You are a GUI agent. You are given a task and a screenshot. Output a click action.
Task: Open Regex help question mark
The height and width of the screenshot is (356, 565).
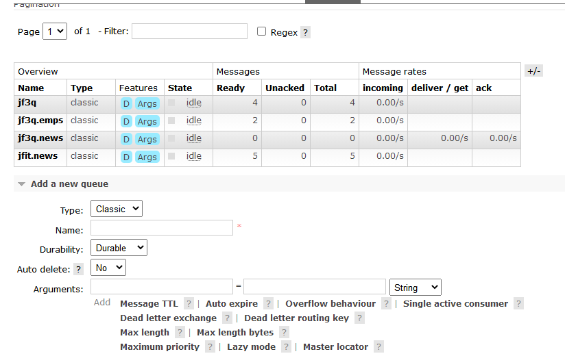(305, 32)
